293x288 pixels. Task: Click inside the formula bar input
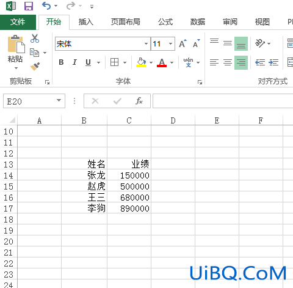point(223,101)
